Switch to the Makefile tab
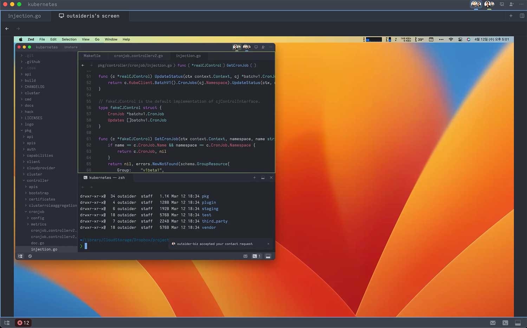 point(92,56)
